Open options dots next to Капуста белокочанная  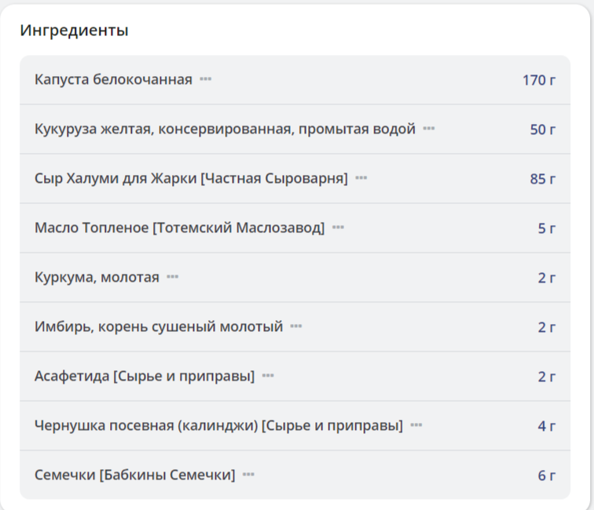coord(206,79)
